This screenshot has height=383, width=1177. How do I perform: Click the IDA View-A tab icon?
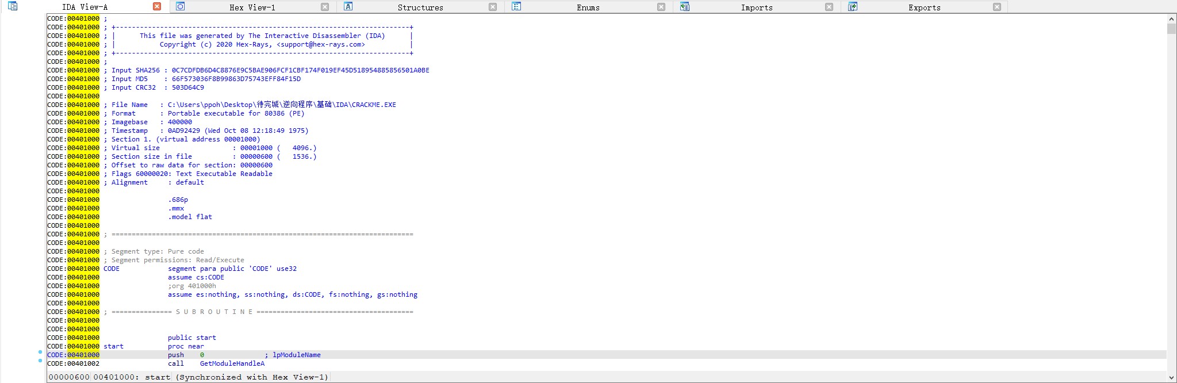(13, 6)
